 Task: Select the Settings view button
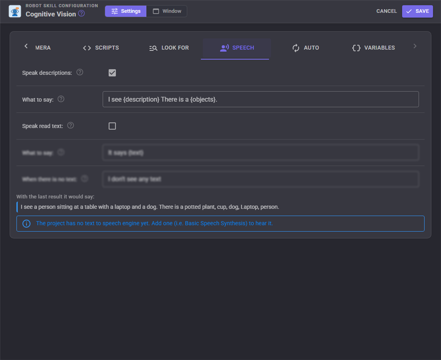click(126, 11)
